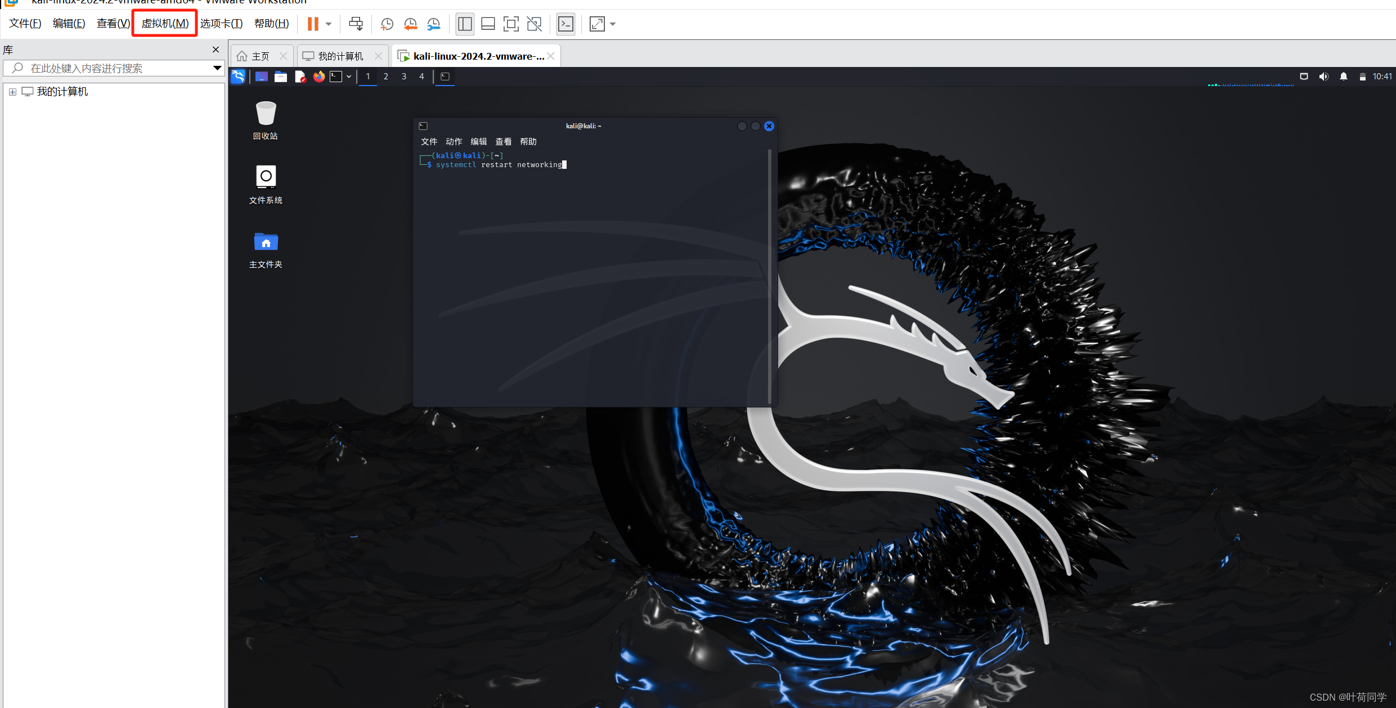This screenshot has width=1396, height=708.
Task: Expand the 我的计算机 tree node
Action: point(12,92)
